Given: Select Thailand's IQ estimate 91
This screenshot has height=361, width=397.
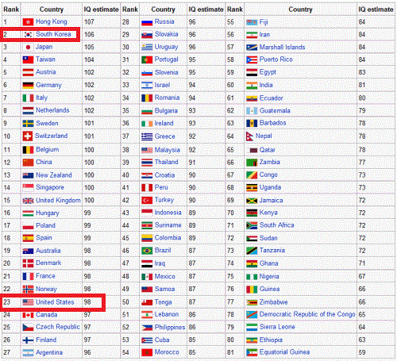Looking at the screenshot, I should click(x=192, y=163).
